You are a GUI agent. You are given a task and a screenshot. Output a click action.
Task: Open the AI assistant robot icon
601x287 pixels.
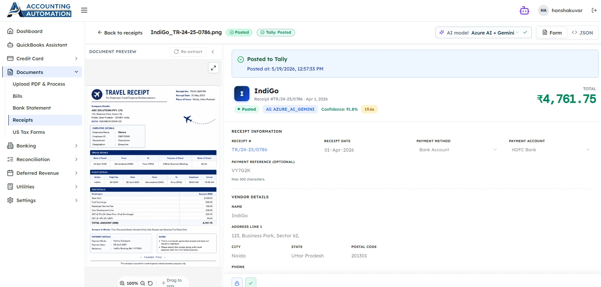[524, 11]
